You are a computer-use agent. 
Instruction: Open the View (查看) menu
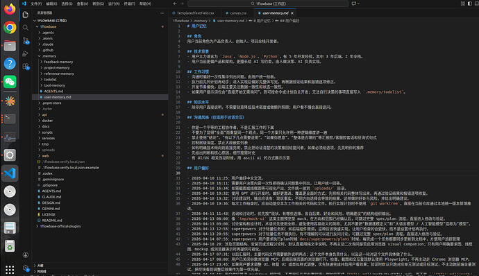[x=83, y=3]
